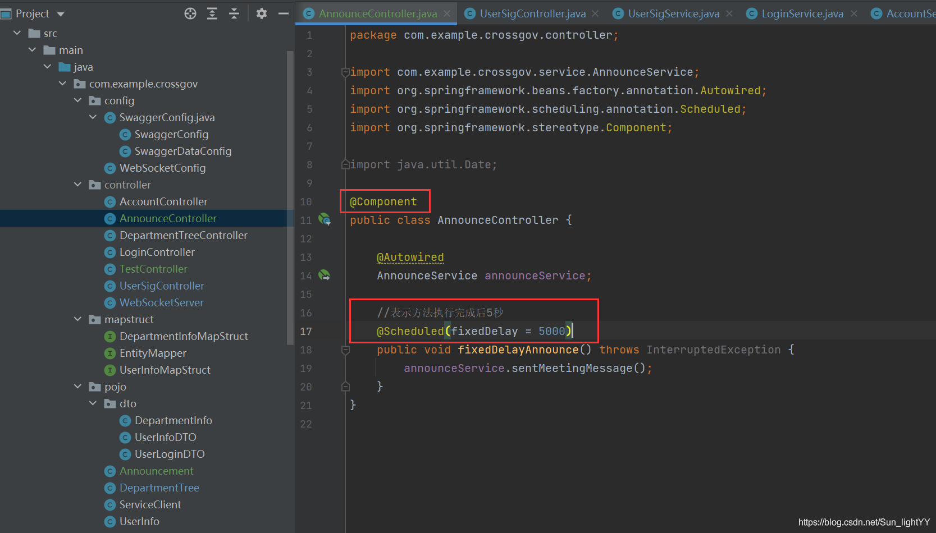The width and height of the screenshot is (936, 533).
Task: Close the UserSigService.java tab
Action: coord(729,13)
